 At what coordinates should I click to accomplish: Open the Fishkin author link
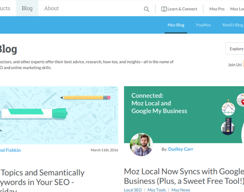click(10, 150)
